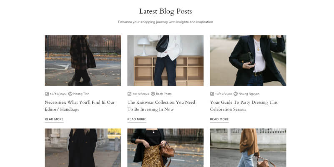Click calendar icon on Knitwear Collection post
Screen dimensions: 334x167
pyautogui.click(x=129, y=94)
